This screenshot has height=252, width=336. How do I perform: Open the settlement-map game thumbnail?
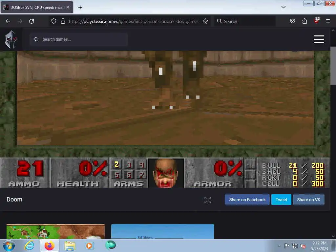coord(55,231)
